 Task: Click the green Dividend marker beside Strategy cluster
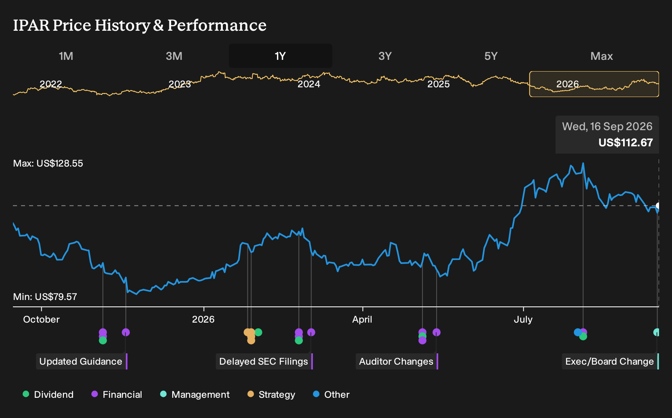(x=258, y=332)
